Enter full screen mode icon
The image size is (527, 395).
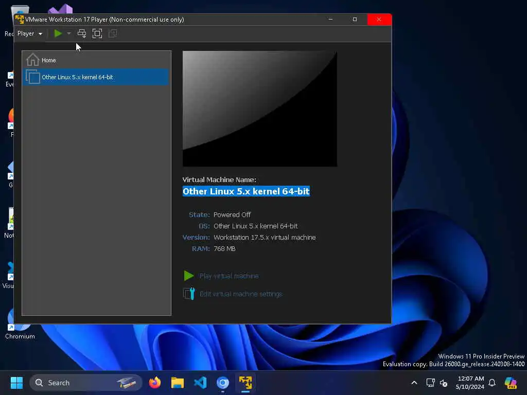[x=97, y=33]
